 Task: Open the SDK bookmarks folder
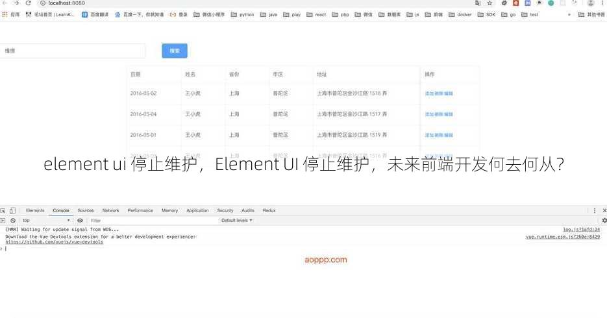pos(486,14)
